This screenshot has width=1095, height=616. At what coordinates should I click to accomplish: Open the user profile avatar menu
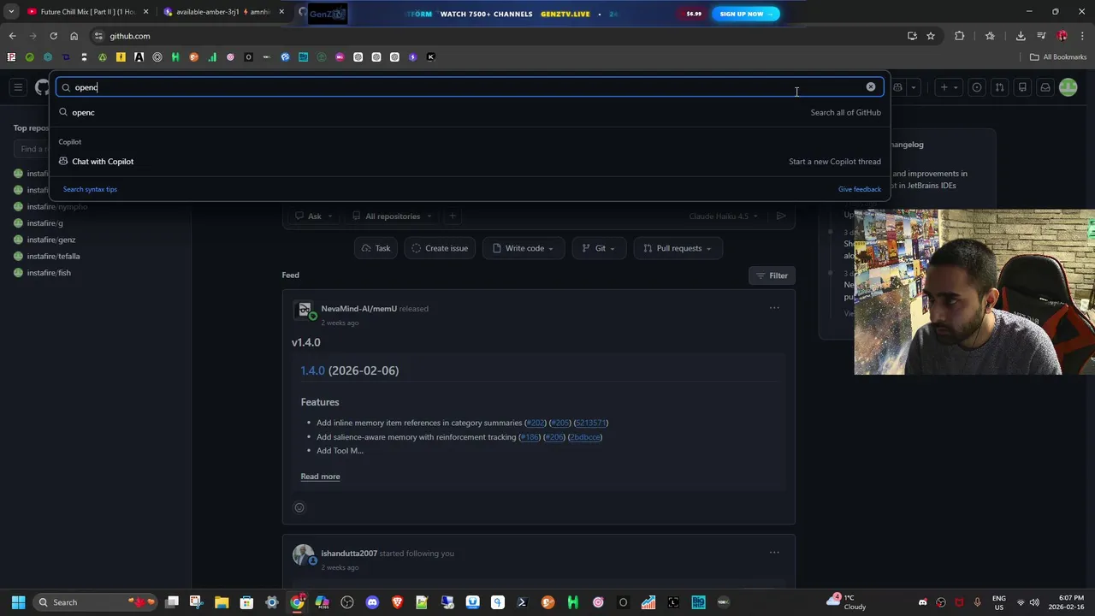click(x=1068, y=87)
